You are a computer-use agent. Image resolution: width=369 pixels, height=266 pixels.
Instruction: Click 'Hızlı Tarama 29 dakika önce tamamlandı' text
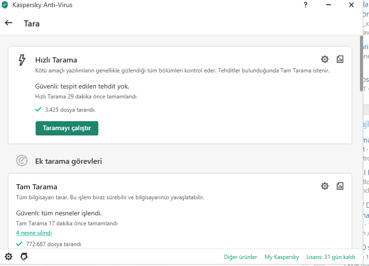[86, 97]
